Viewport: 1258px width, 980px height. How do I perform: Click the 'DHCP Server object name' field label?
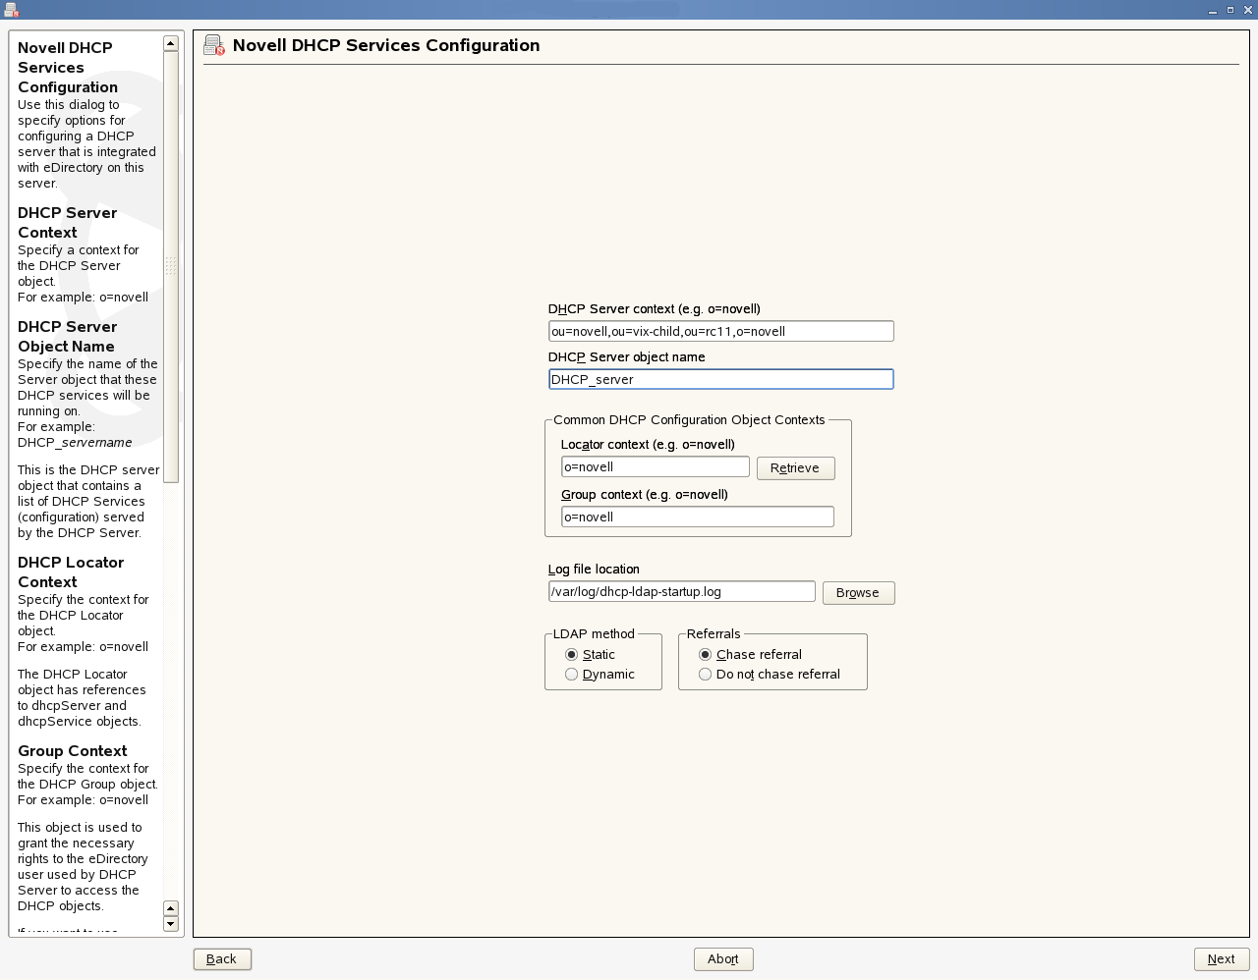(627, 357)
